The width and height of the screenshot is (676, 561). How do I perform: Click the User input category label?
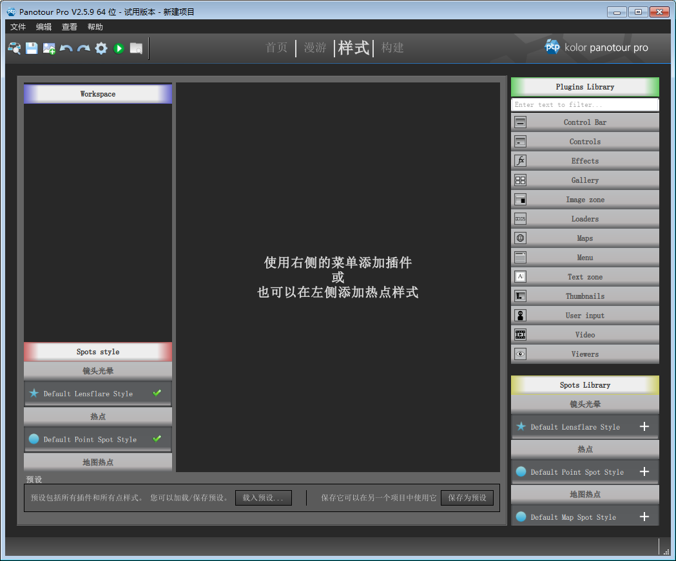[x=585, y=316]
